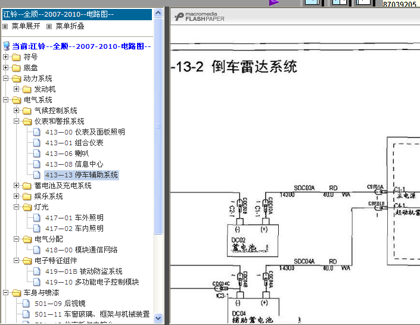Image resolution: width=420 pixels, height=325 pixels.
Task: Click the 蓄电池及充电系统 folder icon
Action: [27, 186]
